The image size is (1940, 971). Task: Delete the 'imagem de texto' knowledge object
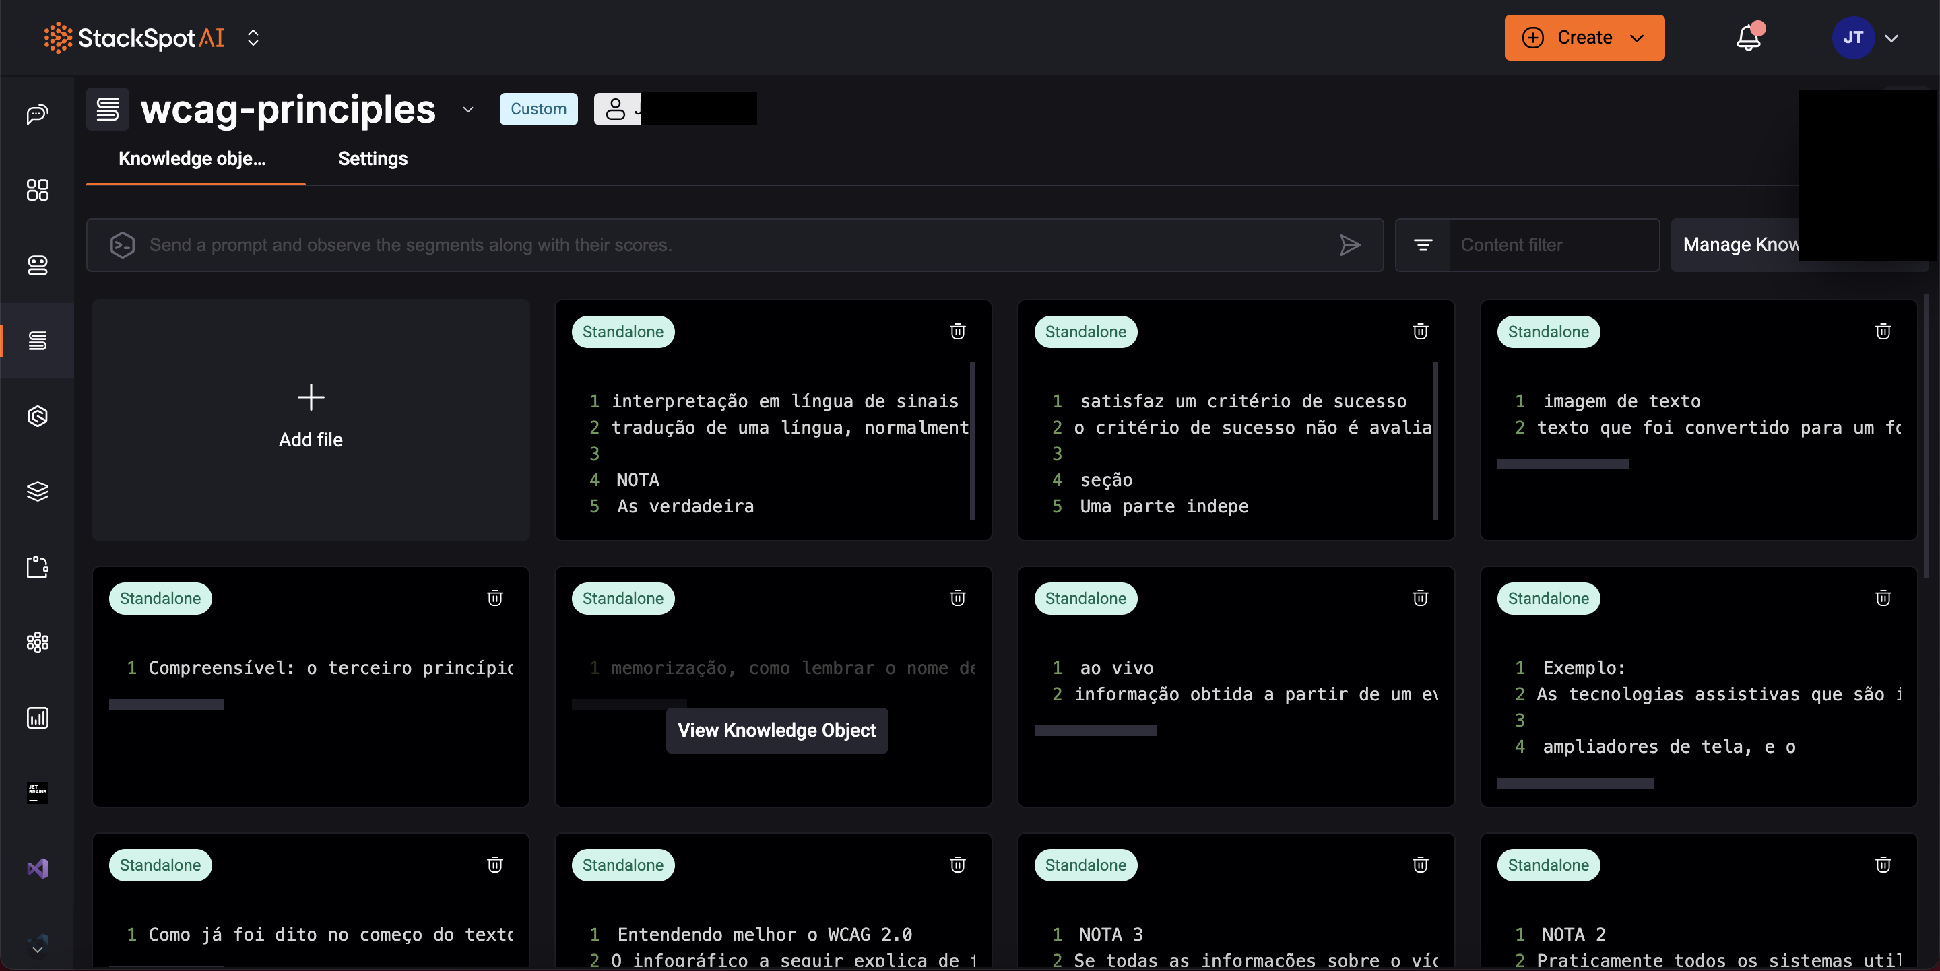pos(1883,331)
